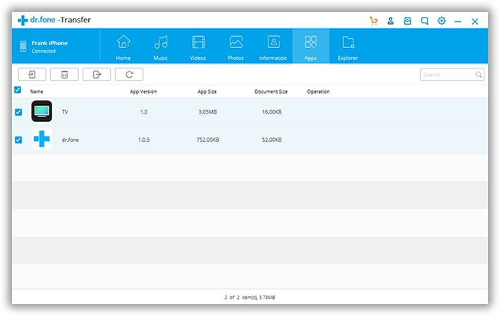Click the dr.fone app plus icon
Screen dimensions: 500x316
coord(42,139)
